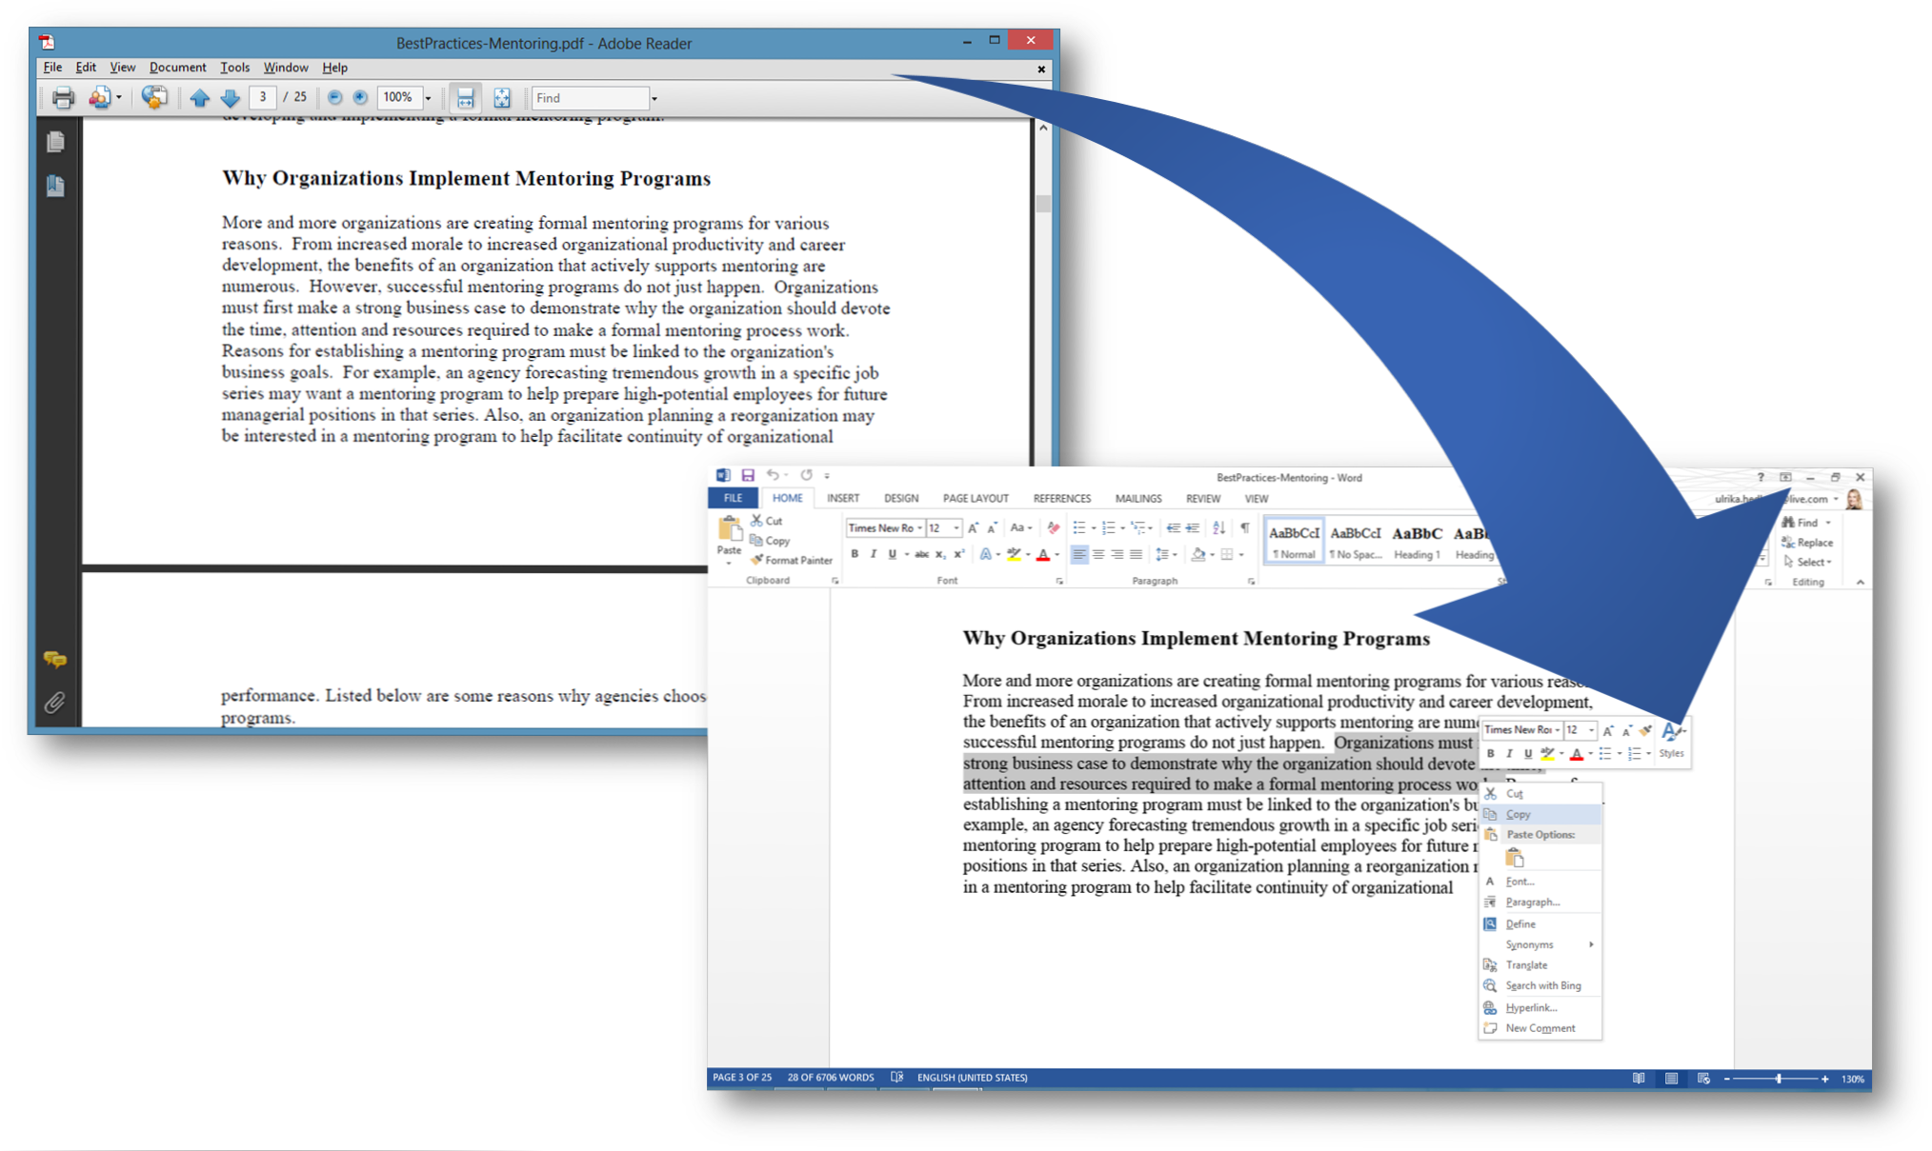Click Web Layout icon in Word status bar
This screenshot has width=1932, height=1151.
coord(1703,1079)
